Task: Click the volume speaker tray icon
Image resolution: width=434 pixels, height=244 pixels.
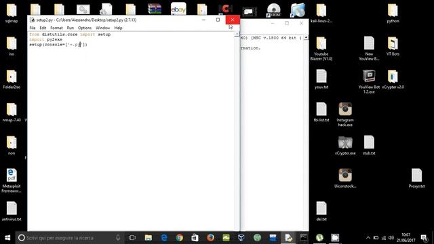Action: tap(391, 238)
